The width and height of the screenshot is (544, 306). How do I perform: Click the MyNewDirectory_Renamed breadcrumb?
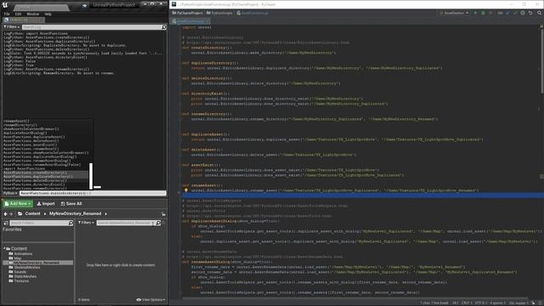pyautogui.click(x=76, y=213)
